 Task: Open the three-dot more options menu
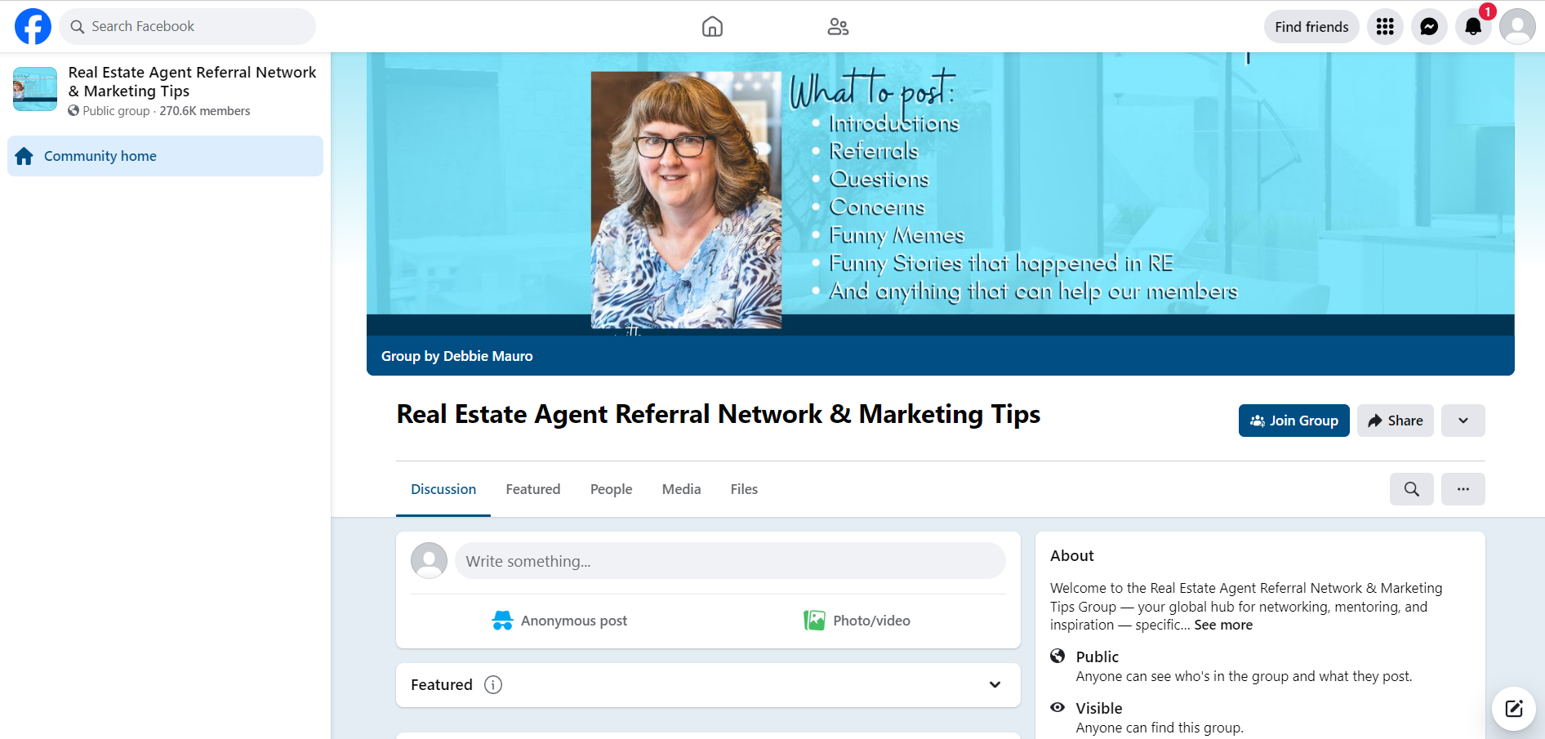click(1463, 489)
